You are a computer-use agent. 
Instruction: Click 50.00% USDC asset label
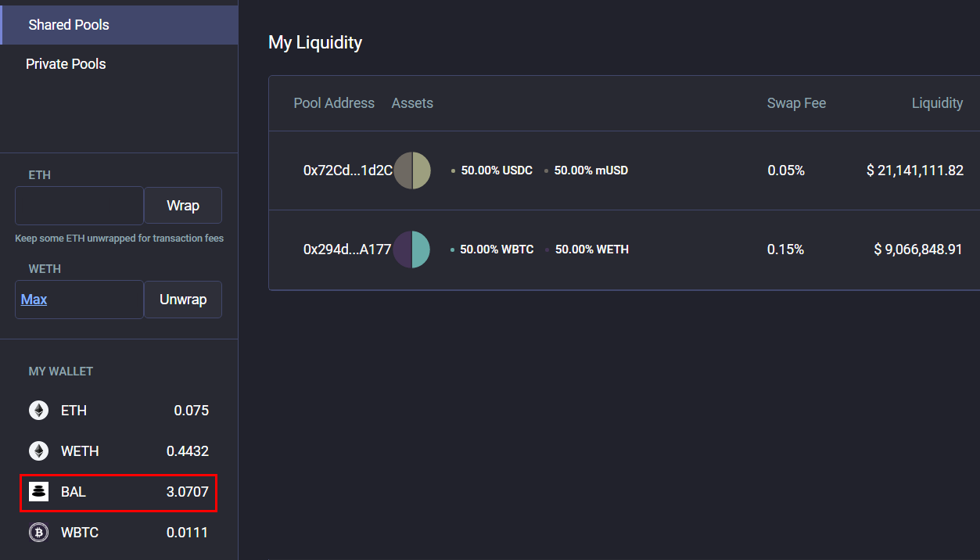click(497, 171)
